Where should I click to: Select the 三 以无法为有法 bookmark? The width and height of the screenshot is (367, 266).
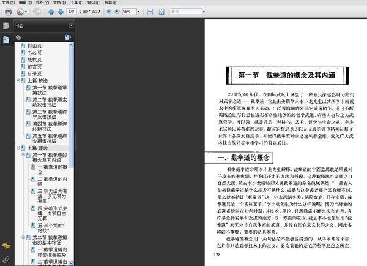tap(53, 196)
